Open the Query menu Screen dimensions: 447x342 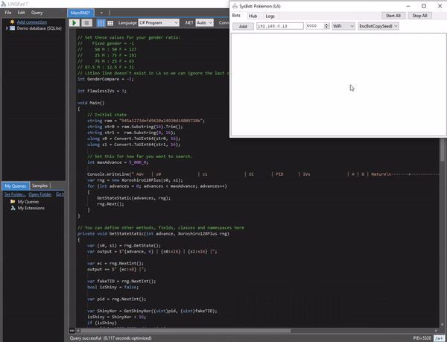pyautogui.click(x=37, y=13)
